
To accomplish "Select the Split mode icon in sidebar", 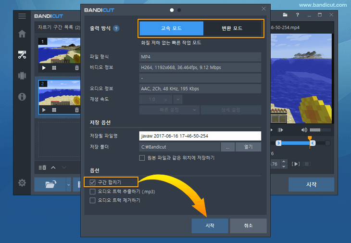I will click(x=22, y=76).
